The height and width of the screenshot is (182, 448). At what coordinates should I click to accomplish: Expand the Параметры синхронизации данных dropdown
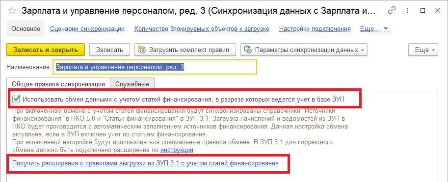coord(363,50)
